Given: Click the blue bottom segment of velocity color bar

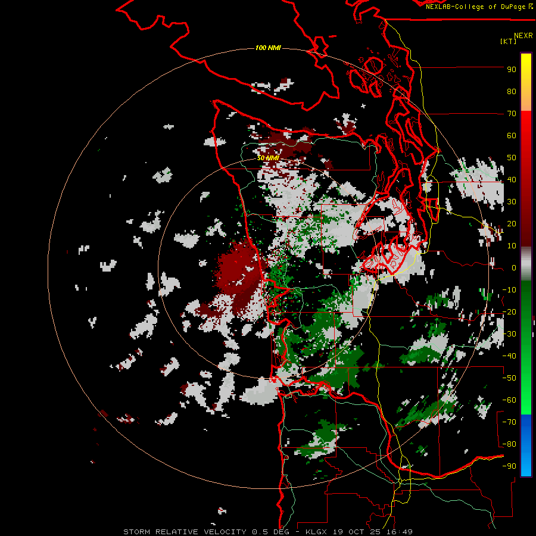Looking at the screenshot, I should [526, 445].
